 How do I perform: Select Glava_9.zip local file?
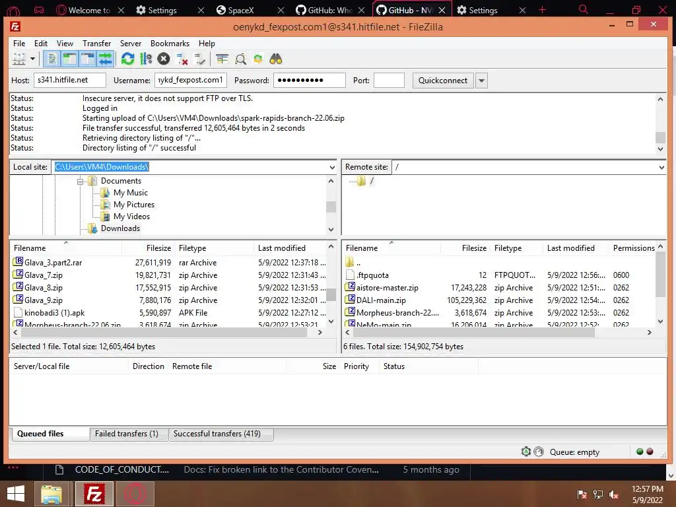(x=43, y=300)
